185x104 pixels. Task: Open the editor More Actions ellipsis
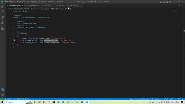(x=182, y=5)
